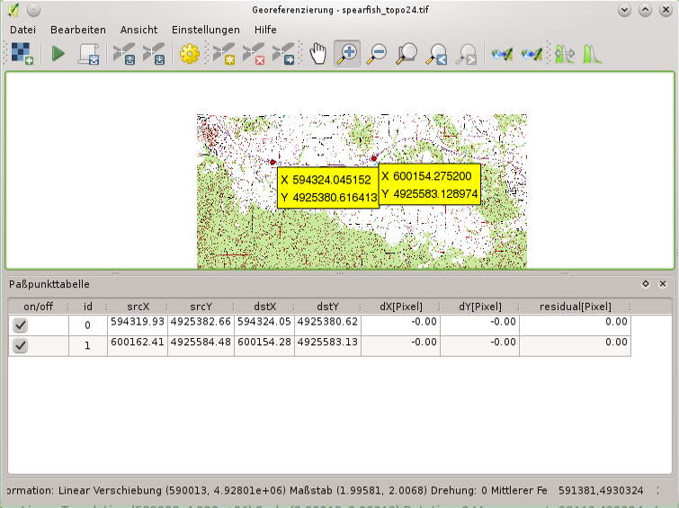Screen dimensions: 679x508
Task: Click the red GCP dot above the right label
Action: (x=374, y=159)
